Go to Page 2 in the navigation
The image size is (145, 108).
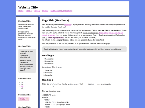[x=37, y=11]
